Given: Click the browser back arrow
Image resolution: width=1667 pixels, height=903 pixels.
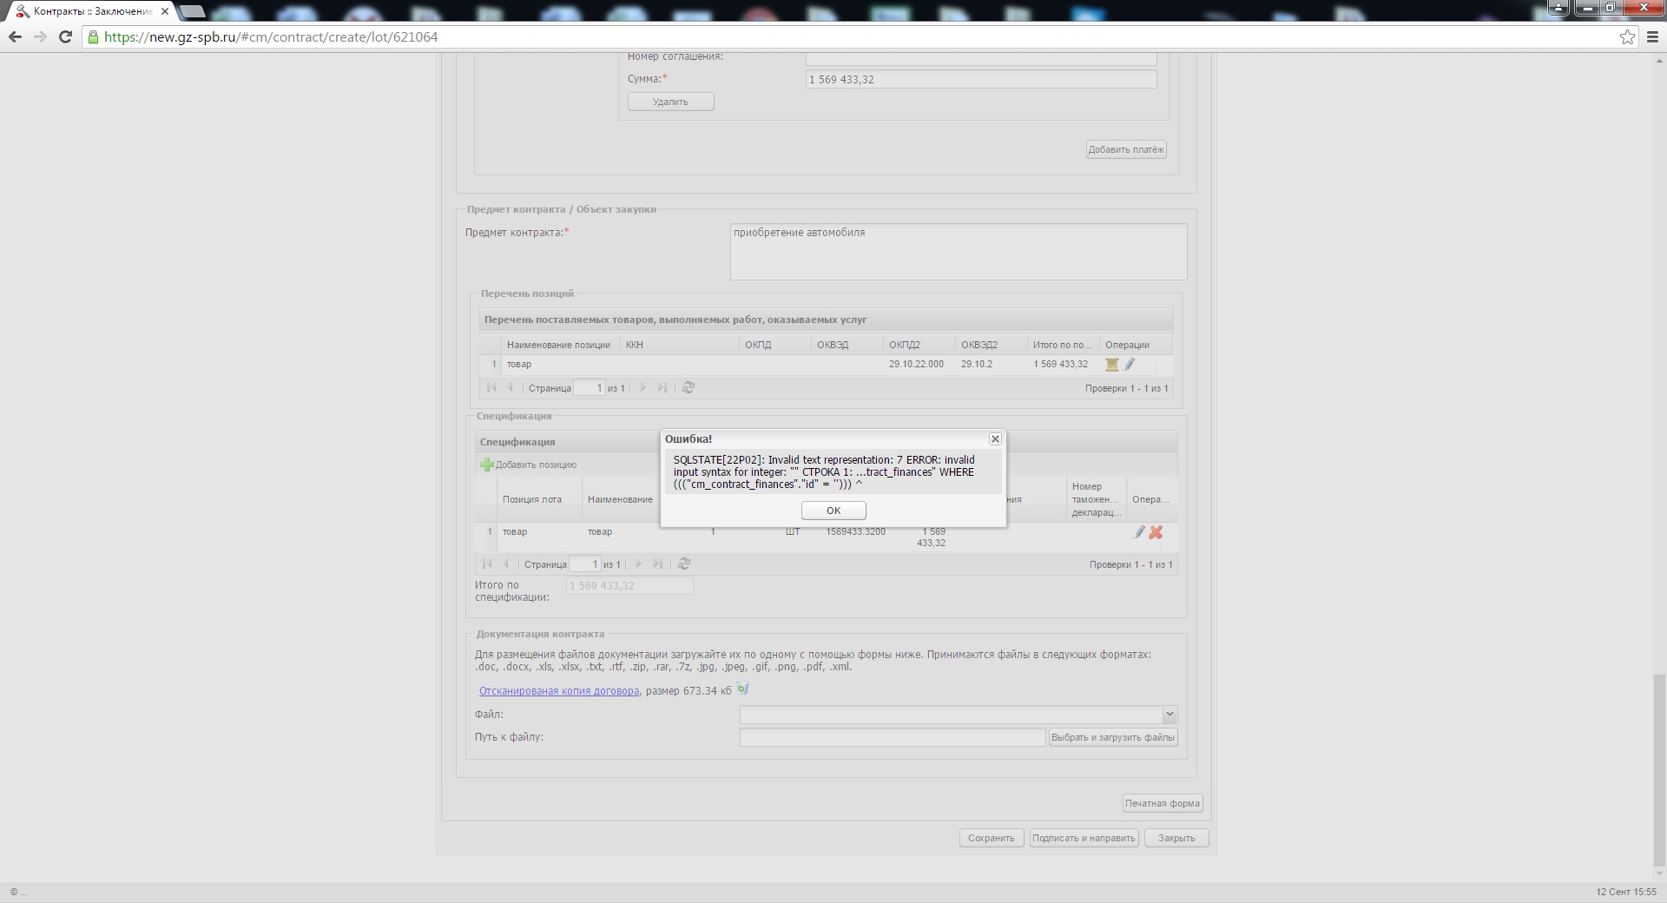Looking at the screenshot, I should (15, 36).
